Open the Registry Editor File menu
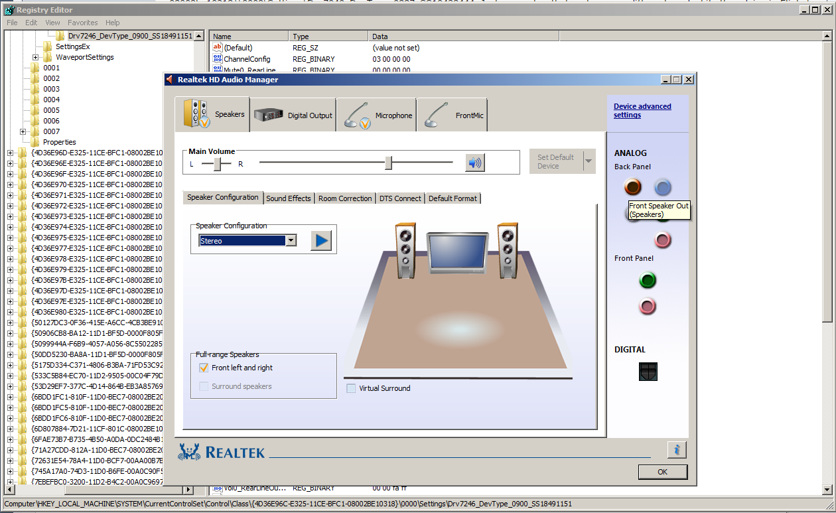The height and width of the screenshot is (513, 836). pos(12,23)
